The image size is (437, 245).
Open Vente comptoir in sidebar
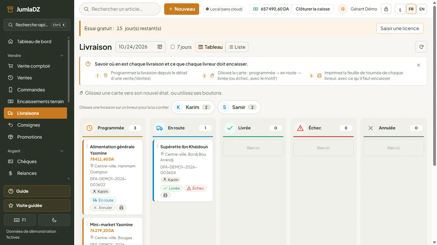36,66
